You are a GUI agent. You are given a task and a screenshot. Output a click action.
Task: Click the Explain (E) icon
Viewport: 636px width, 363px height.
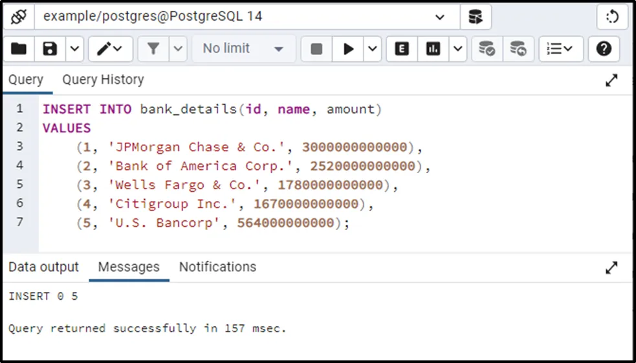click(x=402, y=49)
